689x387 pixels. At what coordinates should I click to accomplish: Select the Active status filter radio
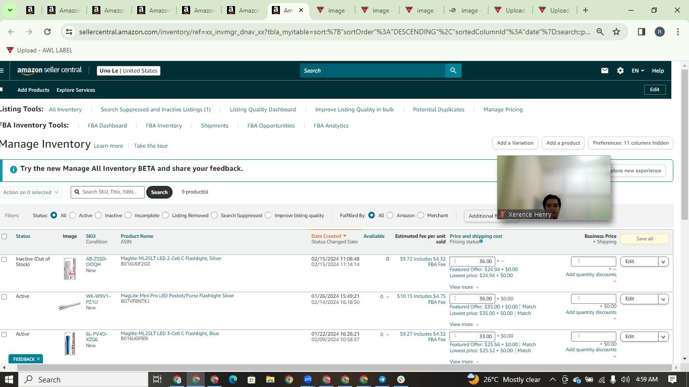[73, 215]
